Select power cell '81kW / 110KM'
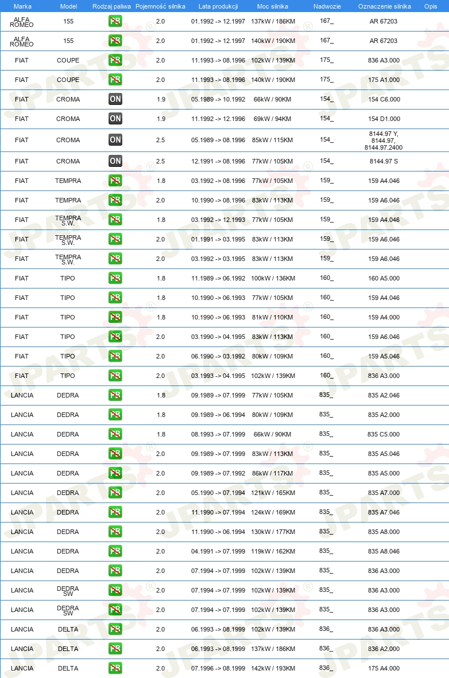The image size is (449, 678). pos(272,317)
